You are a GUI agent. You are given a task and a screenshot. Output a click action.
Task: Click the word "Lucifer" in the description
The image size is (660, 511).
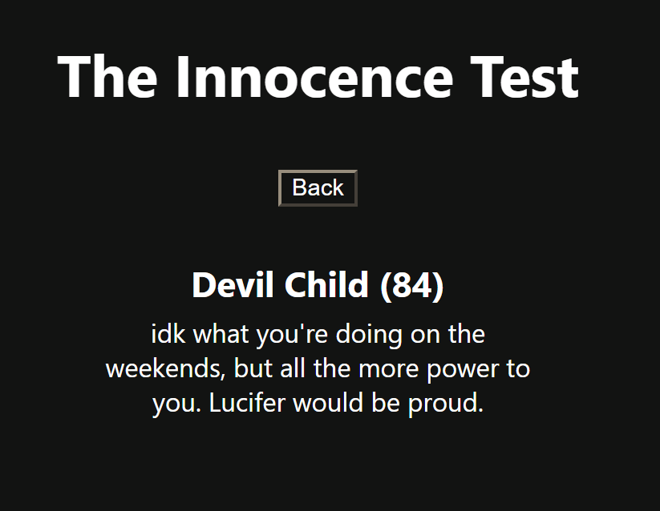pos(247,403)
